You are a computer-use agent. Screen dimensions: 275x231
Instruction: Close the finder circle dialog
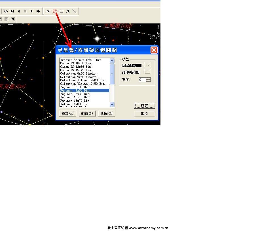(x=154, y=50)
